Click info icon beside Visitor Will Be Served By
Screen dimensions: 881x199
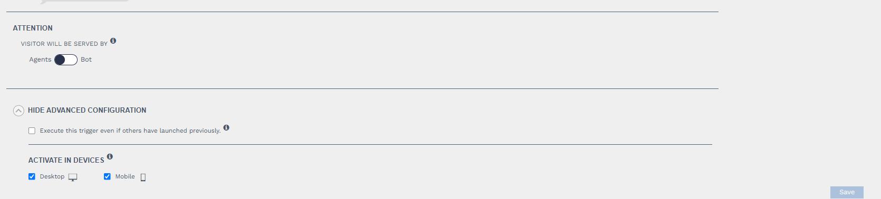[113, 41]
